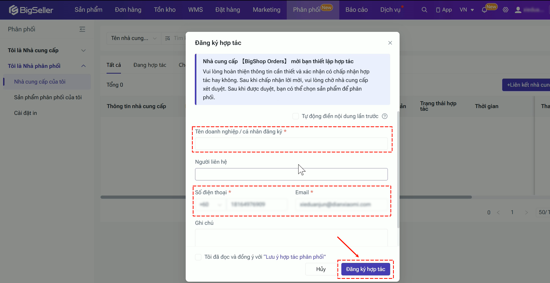Check the Tôi đã đọc và đồng ý box
The image size is (550, 283).
(x=198, y=257)
